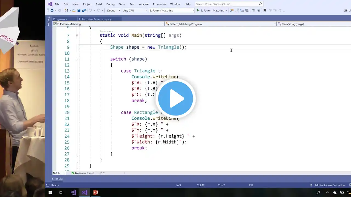Screen dimensions: 351x197
Task: Open the toolbar overflow options arrow
Action: pyautogui.click(x=284, y=11)
